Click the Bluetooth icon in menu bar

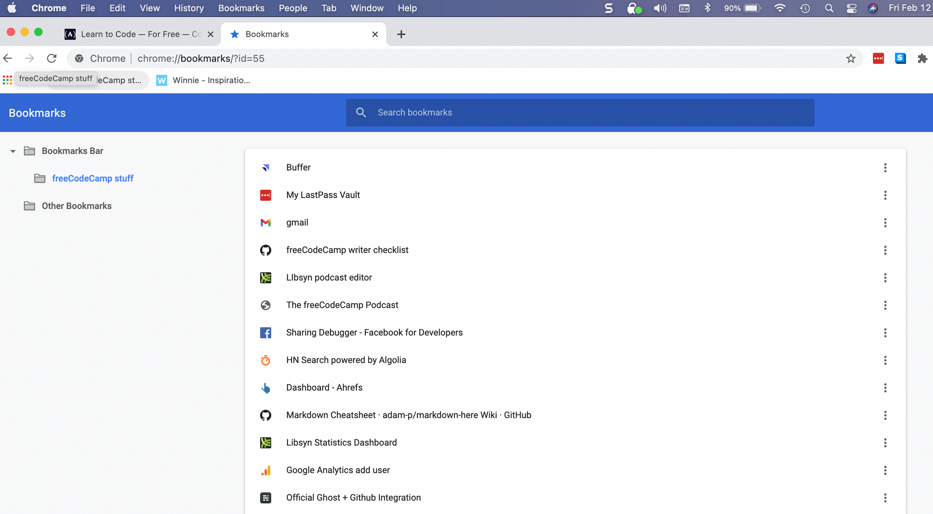point(707,8)
